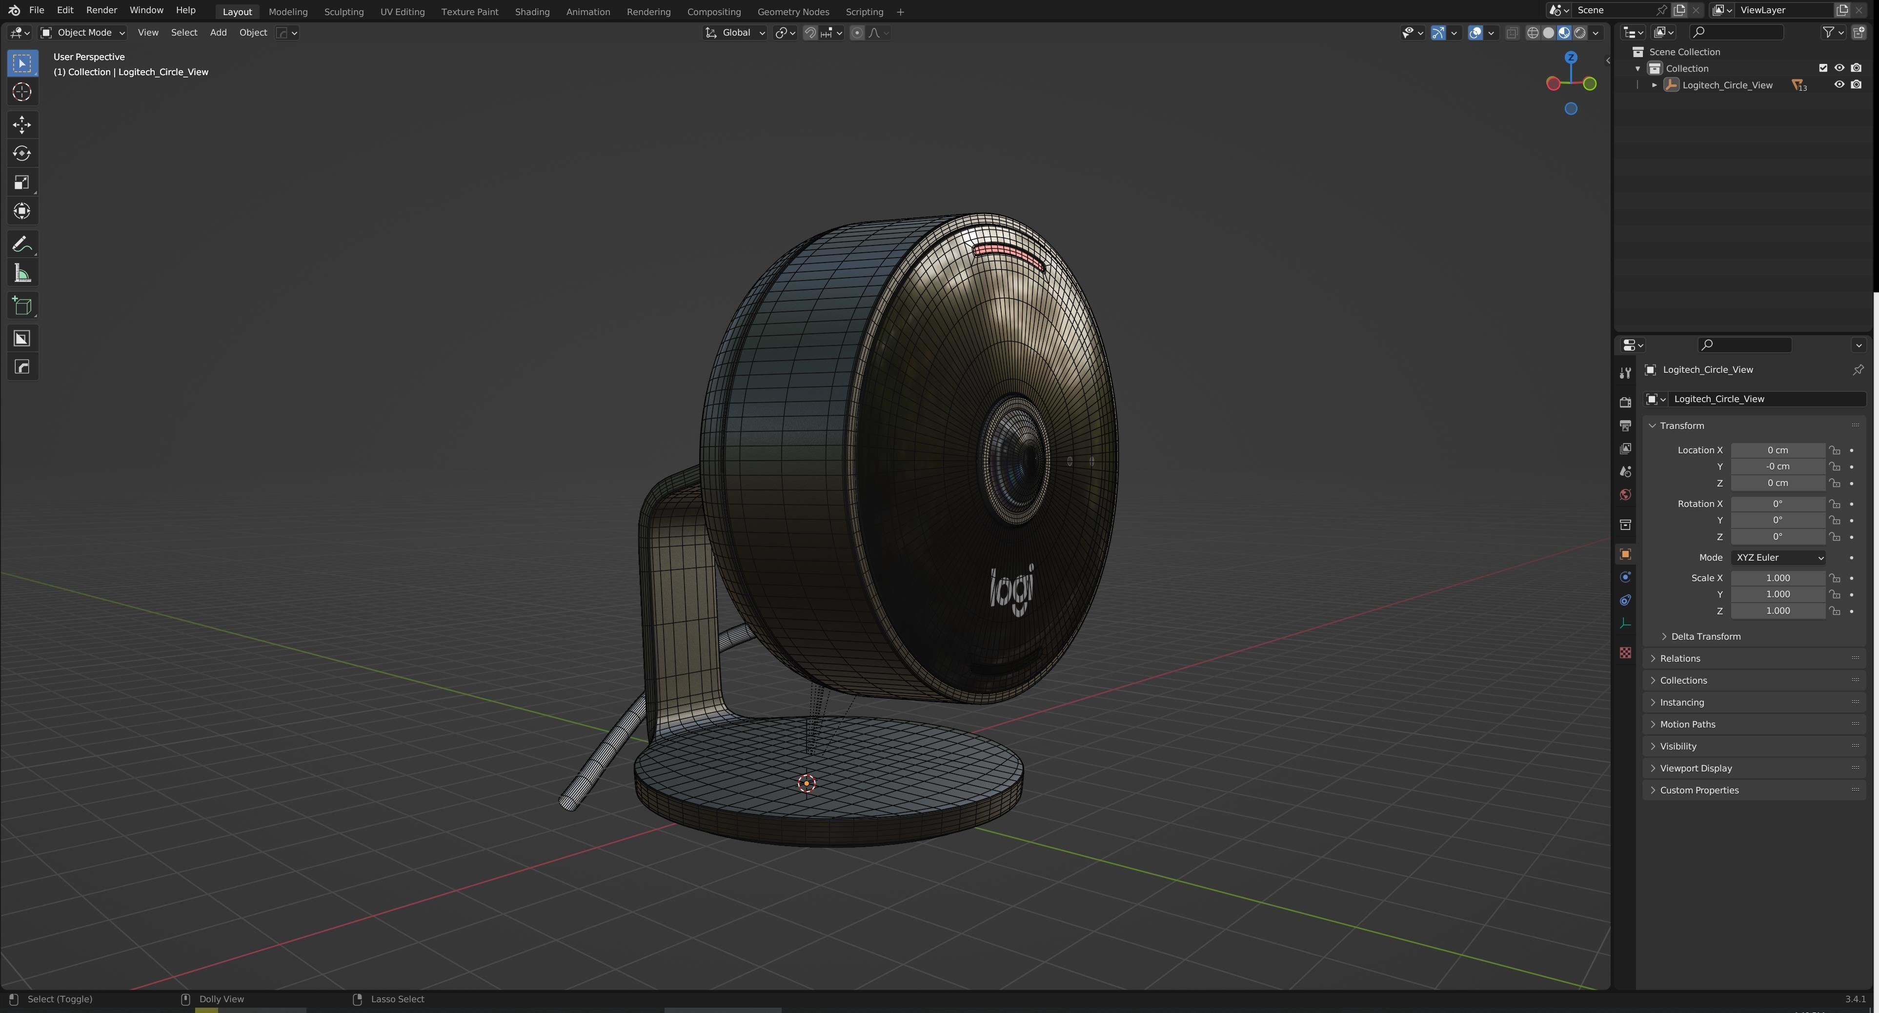Switch to the Shading workspace tab
This screenshot has width=1879, height=1013.
pyautogui.click(x=532, y=12)
